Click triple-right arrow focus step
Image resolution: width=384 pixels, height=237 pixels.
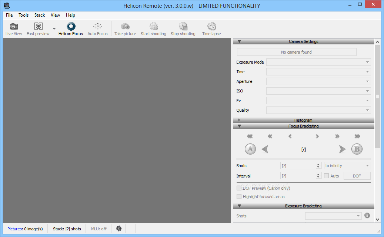(357, 136)
